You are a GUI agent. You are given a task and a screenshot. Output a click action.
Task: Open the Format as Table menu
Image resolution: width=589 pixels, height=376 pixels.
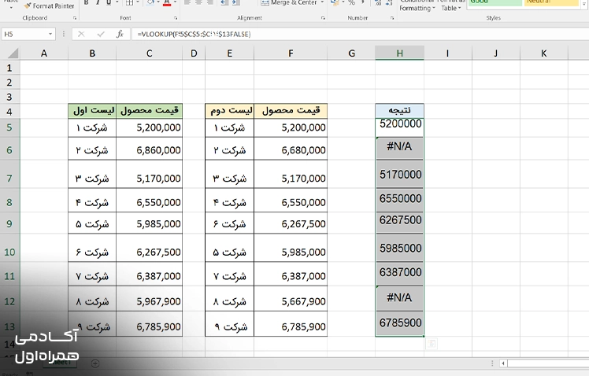click(450, 6)
